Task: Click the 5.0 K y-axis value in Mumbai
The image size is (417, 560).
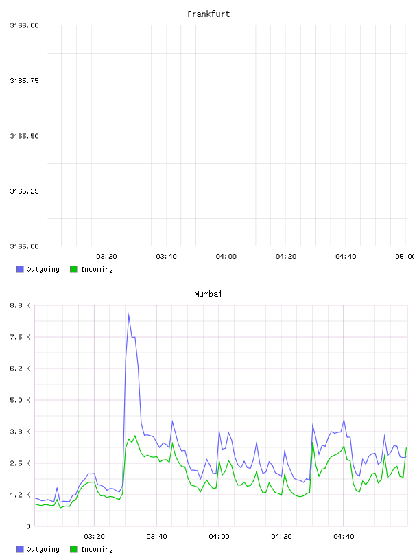Action: coord(20,400)
